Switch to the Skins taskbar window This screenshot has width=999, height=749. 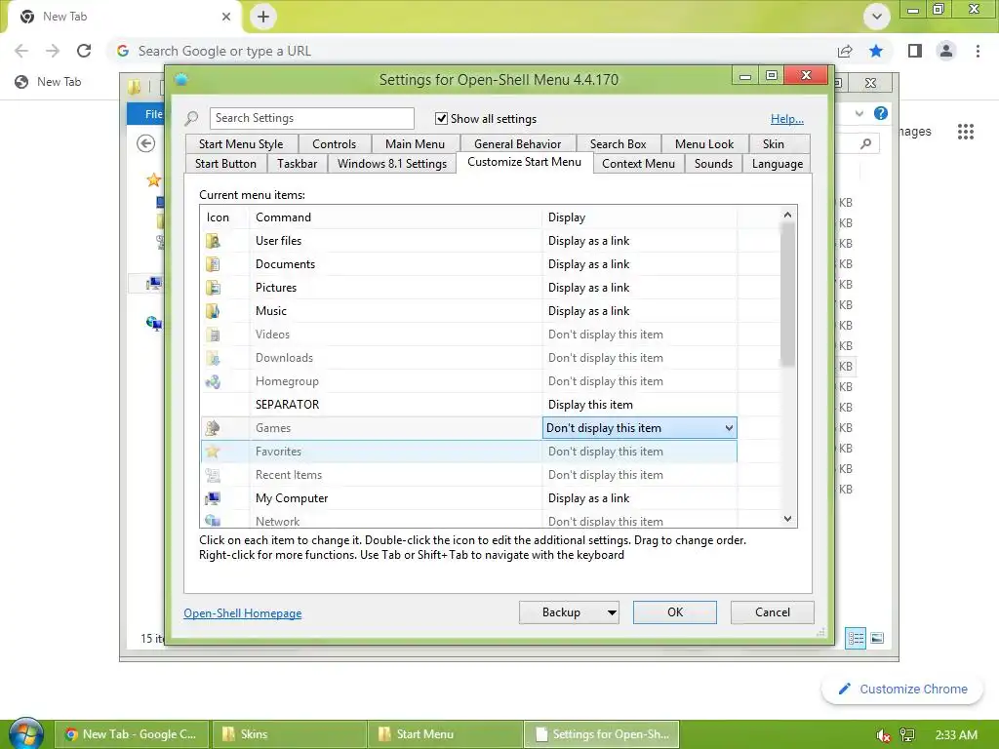(x=289, y=734)
